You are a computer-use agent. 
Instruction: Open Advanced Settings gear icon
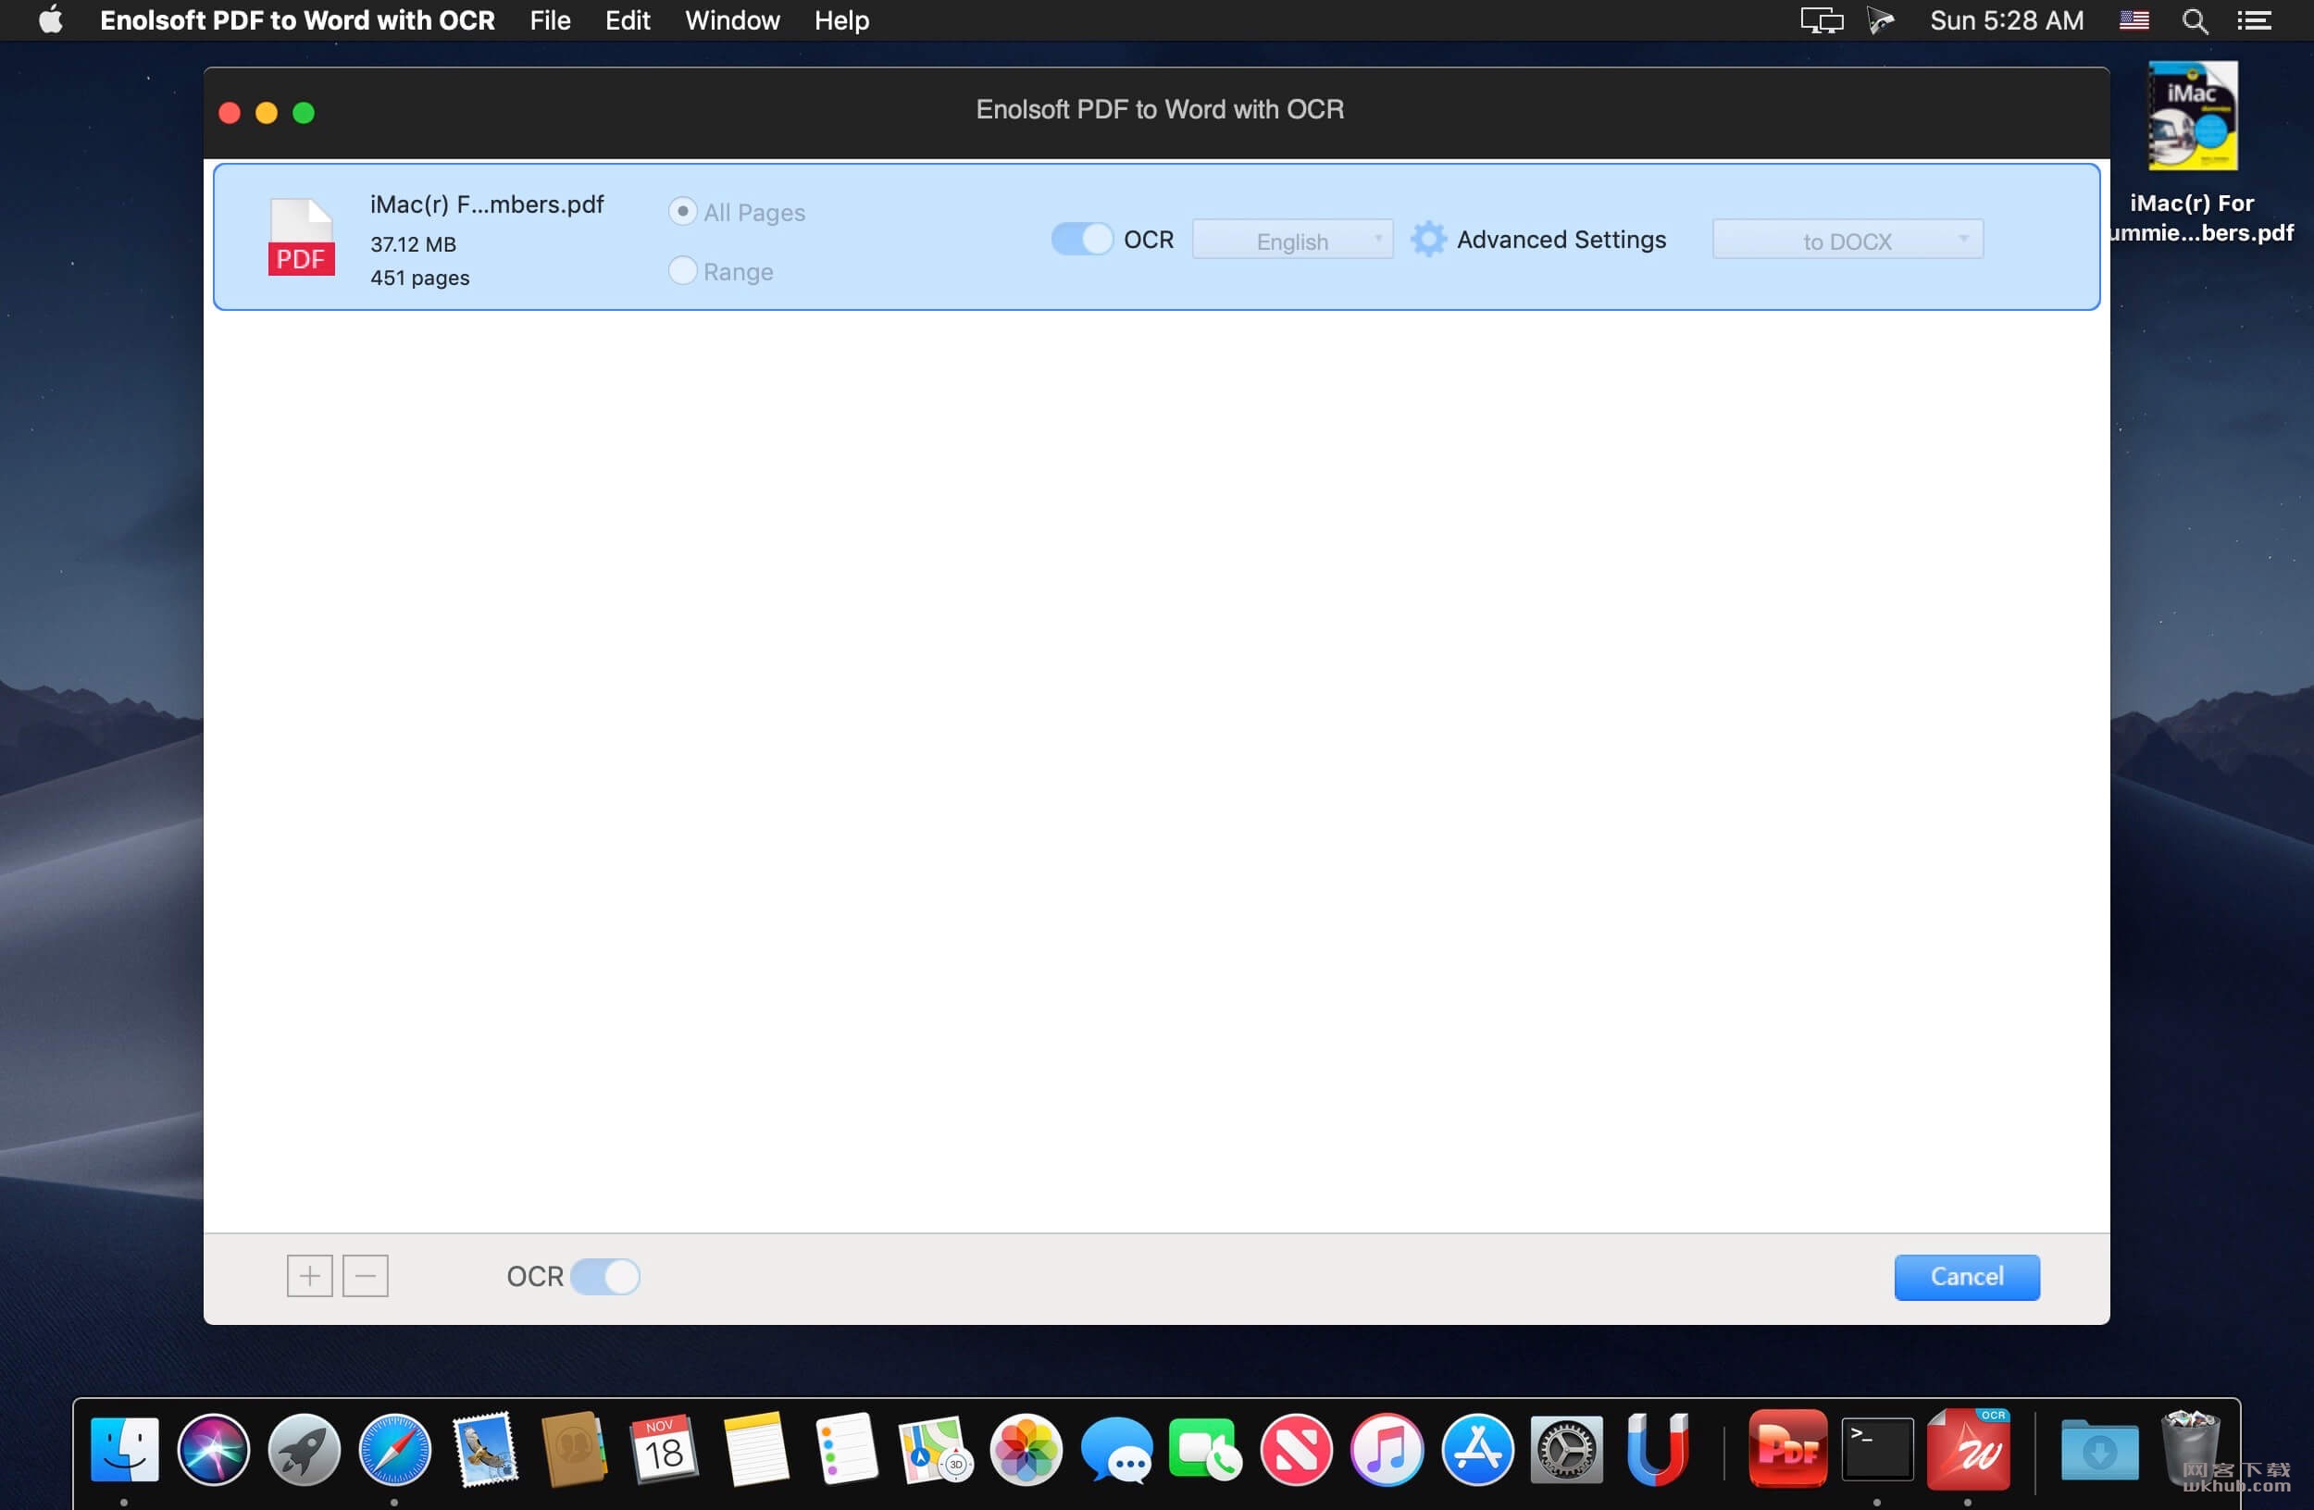click(1428, 239)
